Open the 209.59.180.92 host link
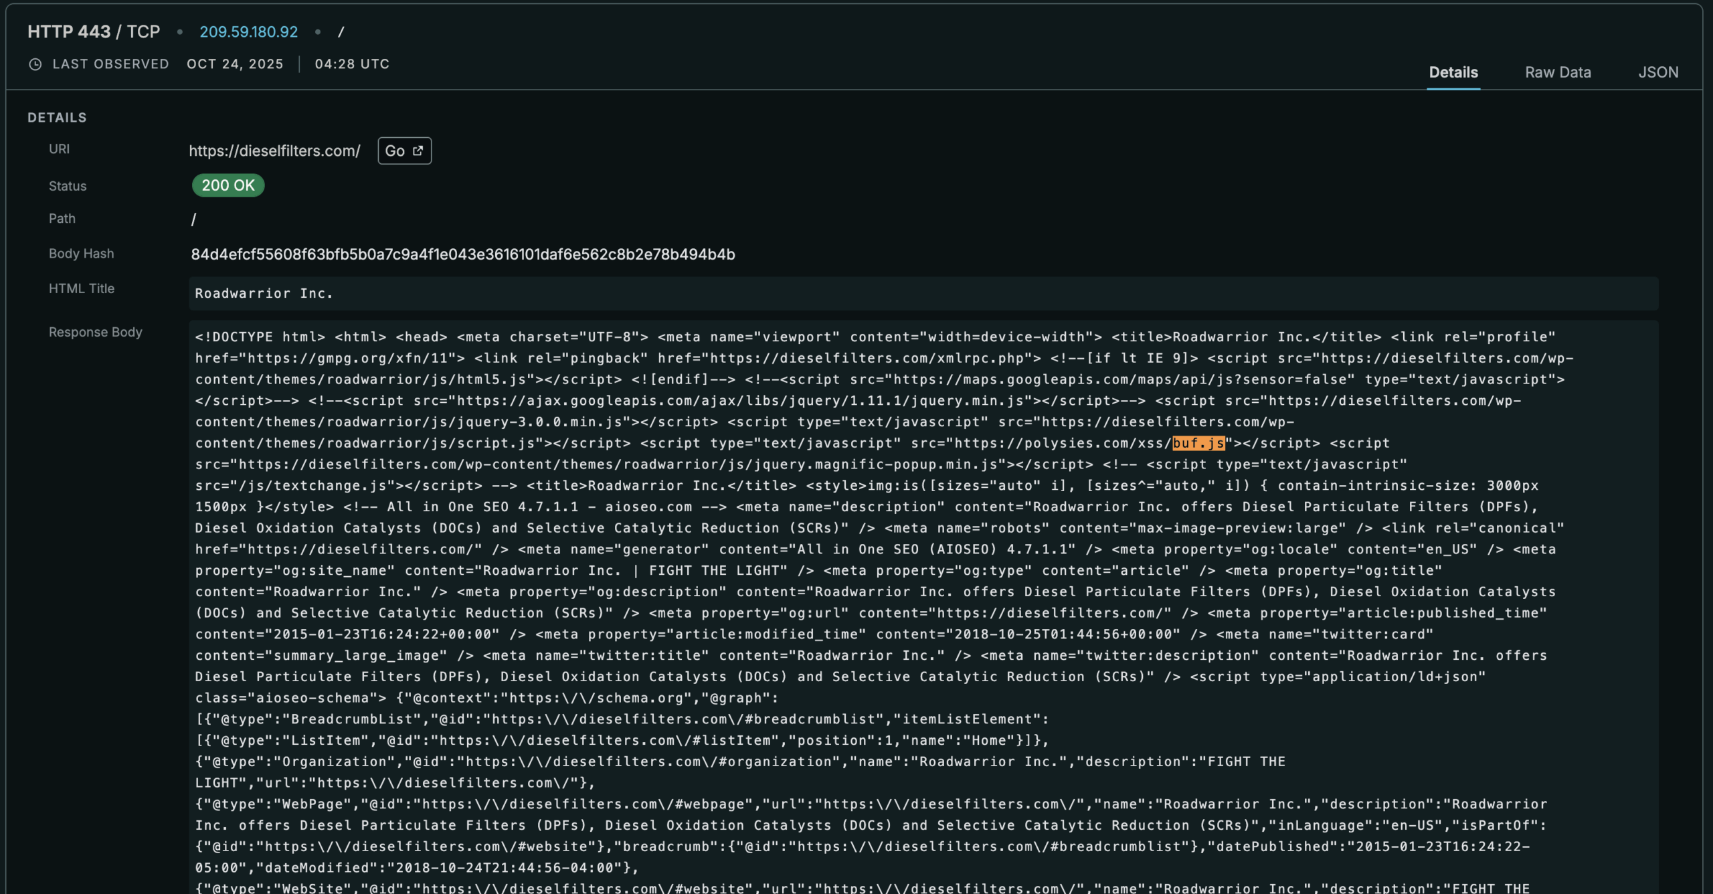The width and height of the screenshot is (1713, 894). pos(248,31)
